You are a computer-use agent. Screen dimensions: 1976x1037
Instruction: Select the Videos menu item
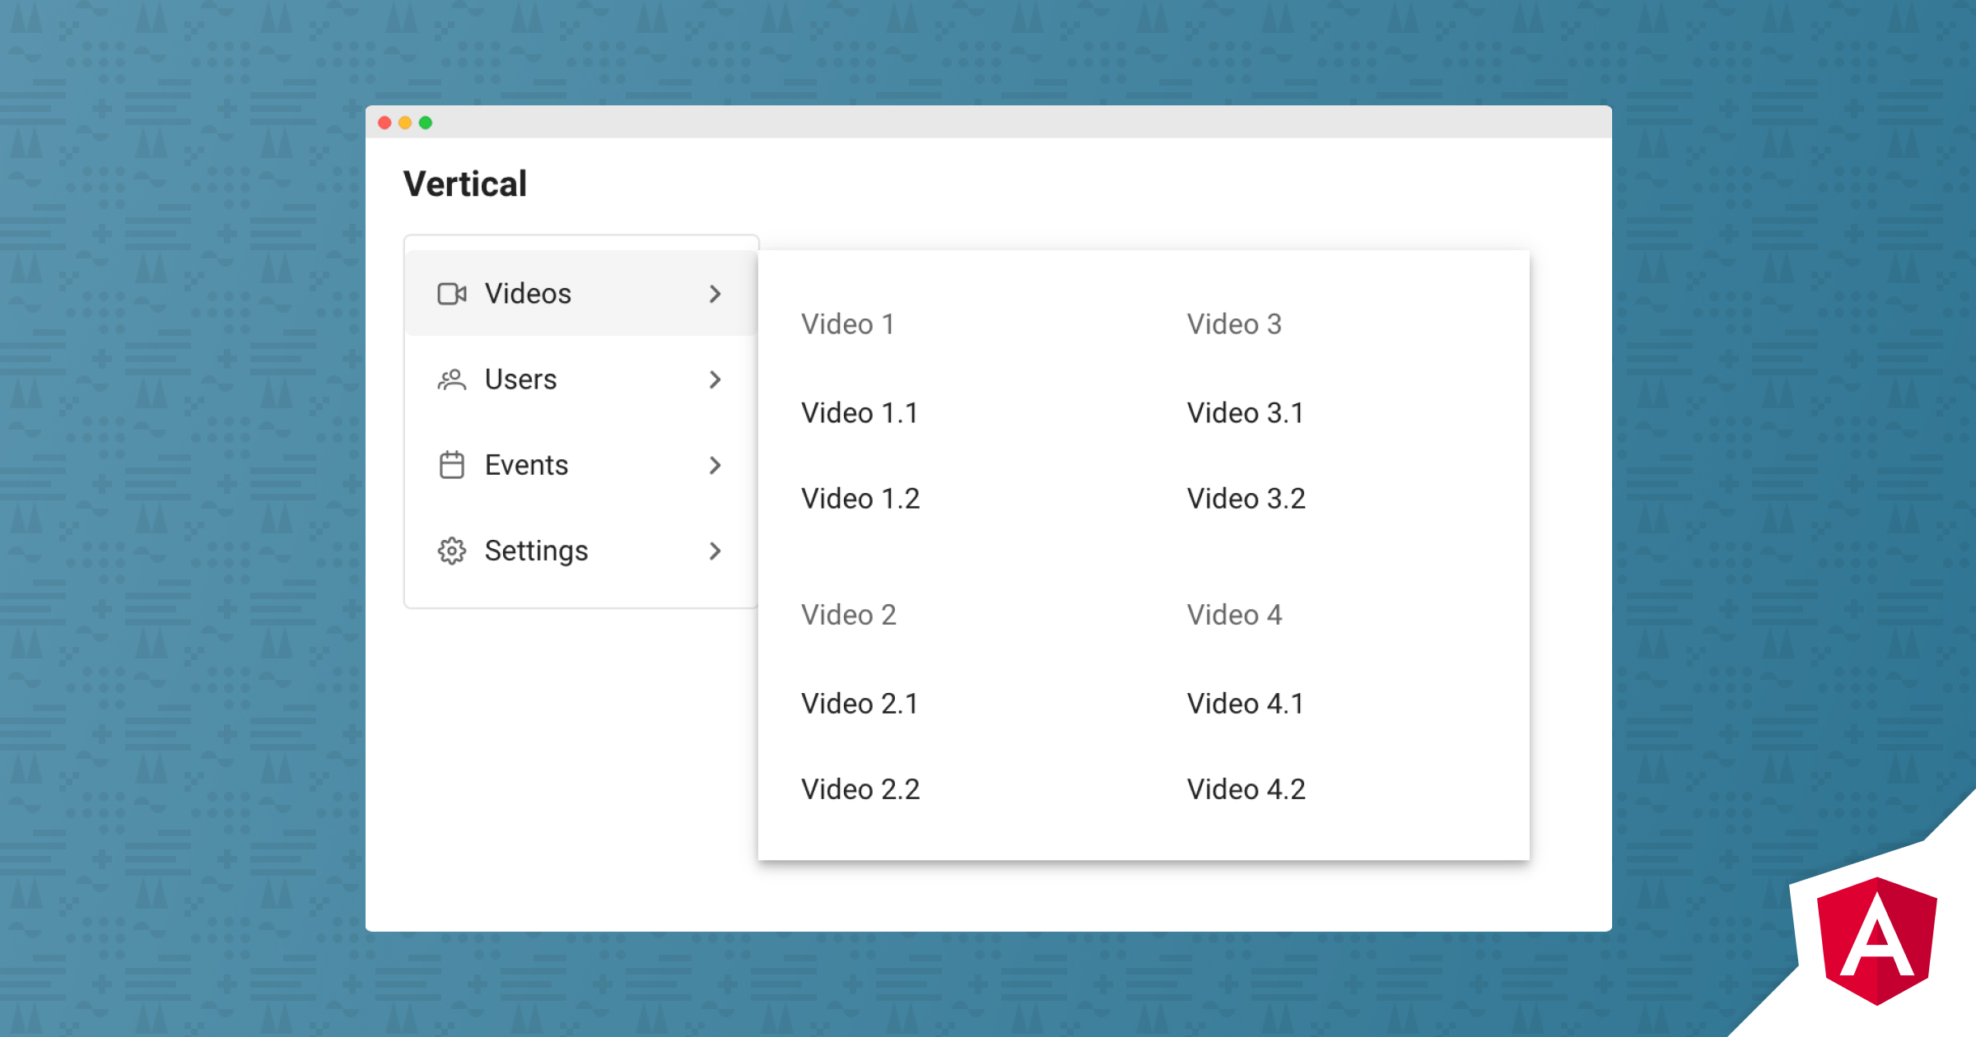[528, 294]
